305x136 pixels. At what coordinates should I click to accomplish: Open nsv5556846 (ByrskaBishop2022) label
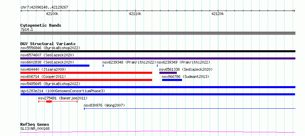[x=50, y=48]
